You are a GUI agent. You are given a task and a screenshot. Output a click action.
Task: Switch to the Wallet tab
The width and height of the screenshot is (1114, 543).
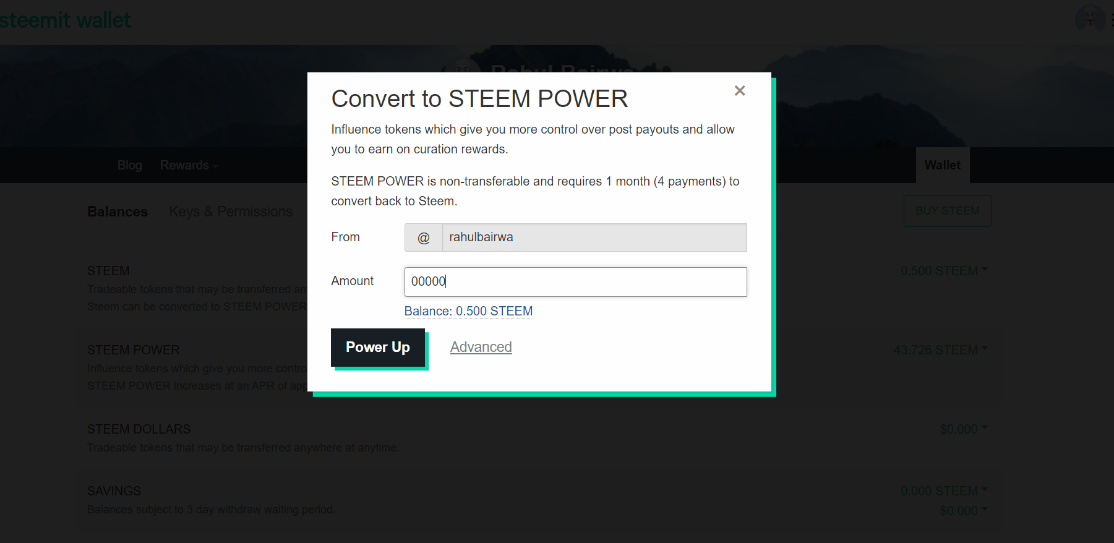(943, 165)
